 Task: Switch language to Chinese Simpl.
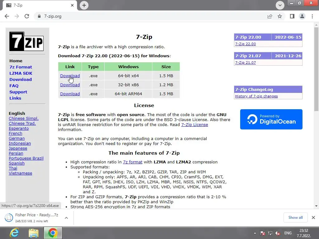(24, 119)
